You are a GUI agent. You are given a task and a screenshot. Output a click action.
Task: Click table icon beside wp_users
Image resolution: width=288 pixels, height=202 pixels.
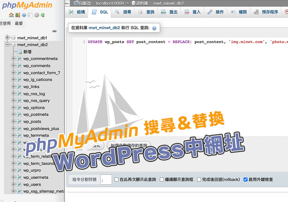(x=19, y=185)
